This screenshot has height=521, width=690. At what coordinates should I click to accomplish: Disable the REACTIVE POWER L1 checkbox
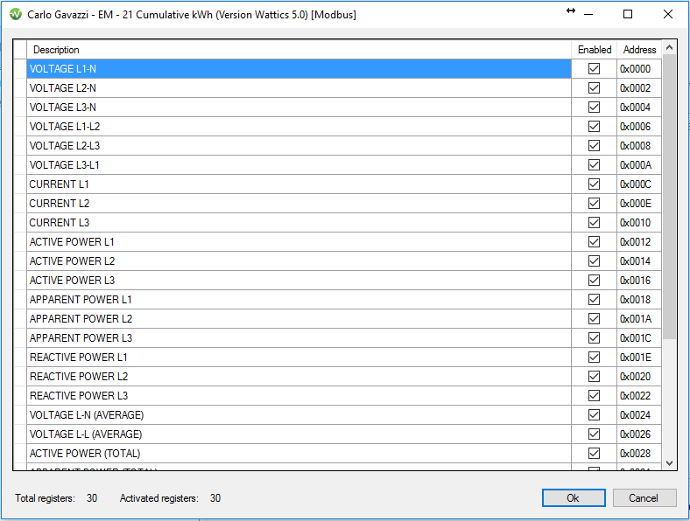point(594,358)
